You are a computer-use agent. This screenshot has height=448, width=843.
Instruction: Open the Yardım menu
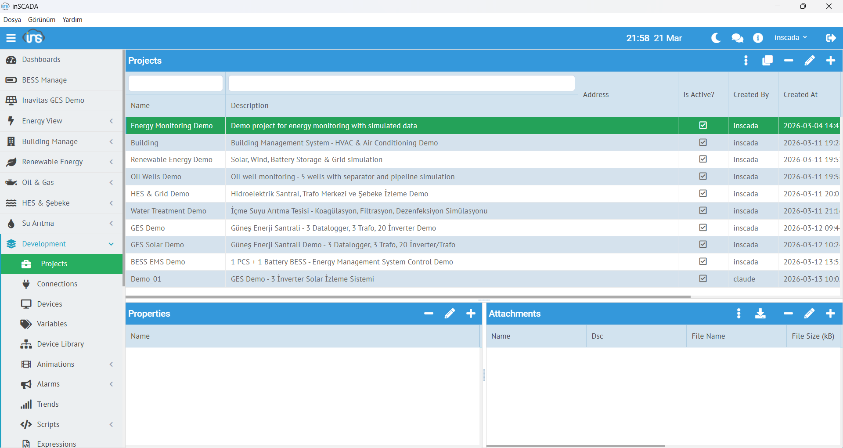(x=72, y=20)
